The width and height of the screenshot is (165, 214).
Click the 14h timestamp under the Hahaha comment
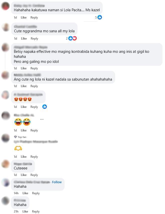16,193
